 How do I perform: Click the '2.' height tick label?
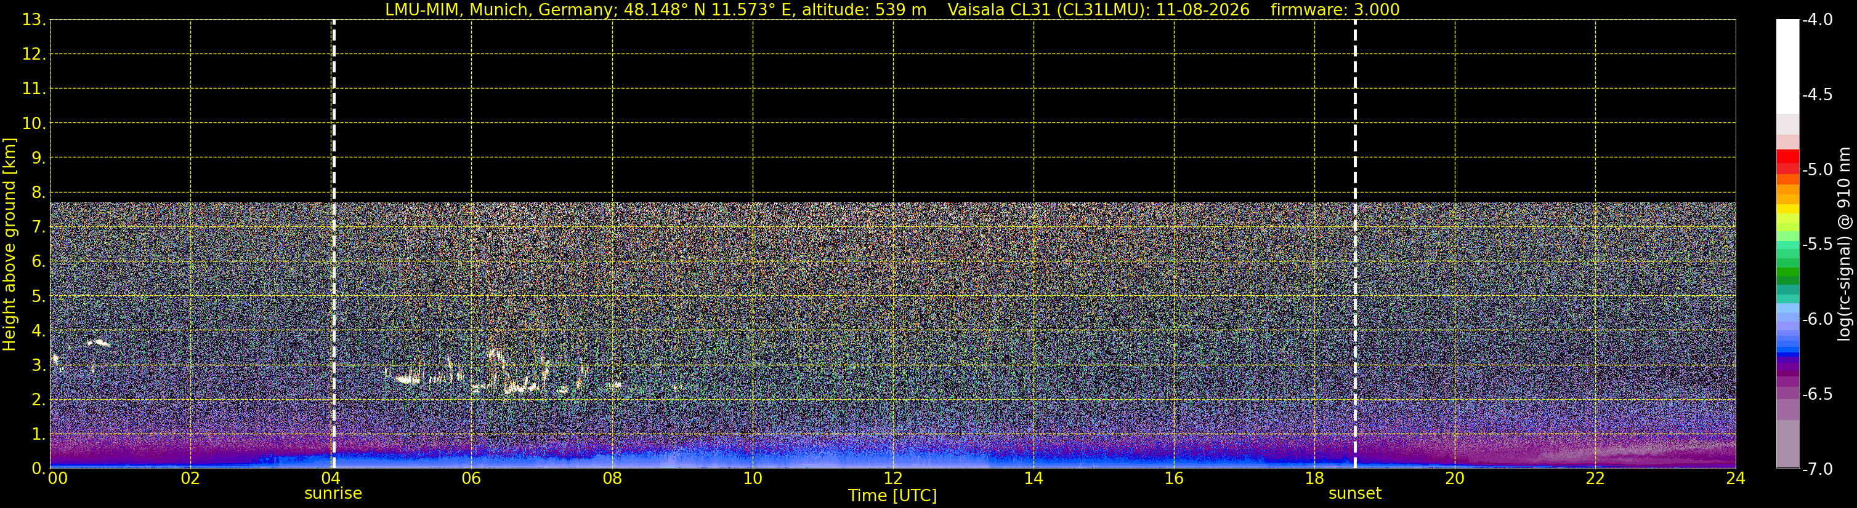(x=39, y=400)
